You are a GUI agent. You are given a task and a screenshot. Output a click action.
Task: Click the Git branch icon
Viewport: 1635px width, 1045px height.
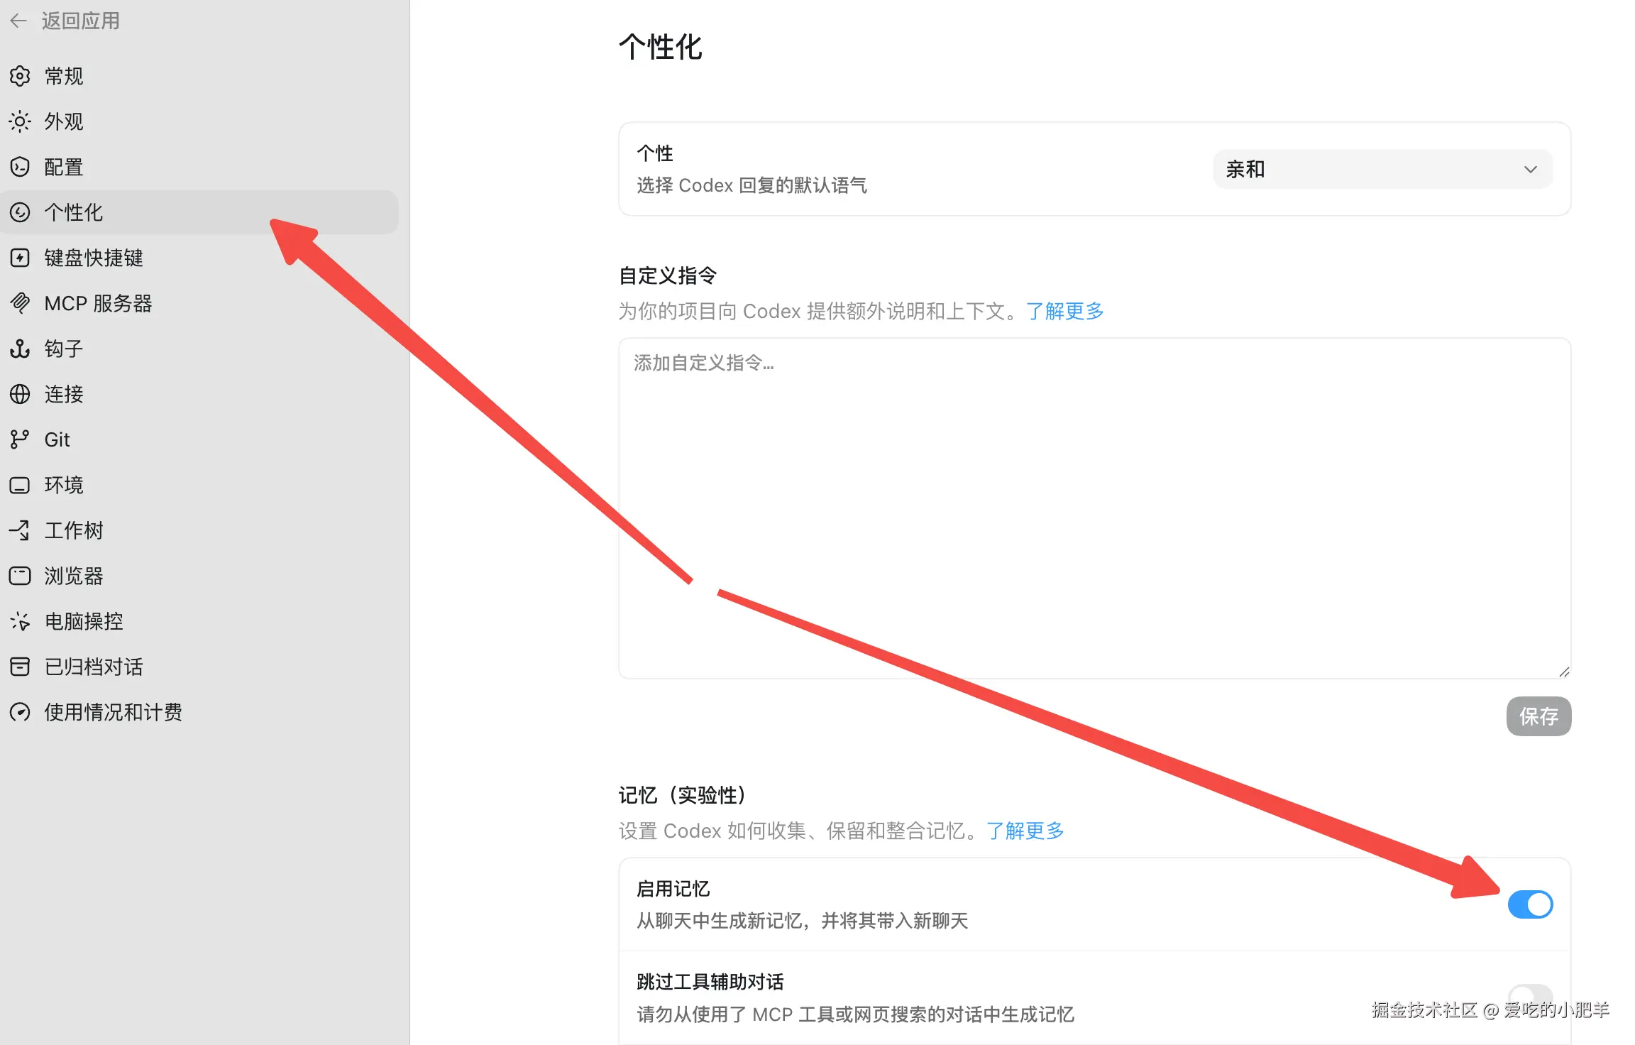point(20,439)
